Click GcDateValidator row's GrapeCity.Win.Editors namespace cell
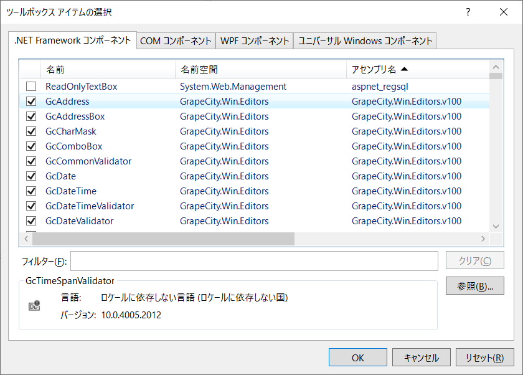The width and height of the screenshot is (523, 375). point(224,221)
